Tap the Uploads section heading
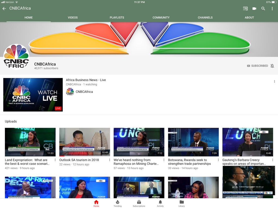 coord(11,121)
